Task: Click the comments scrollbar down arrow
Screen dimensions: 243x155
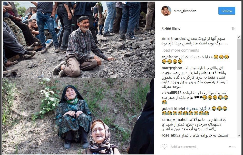Action: 239,135
